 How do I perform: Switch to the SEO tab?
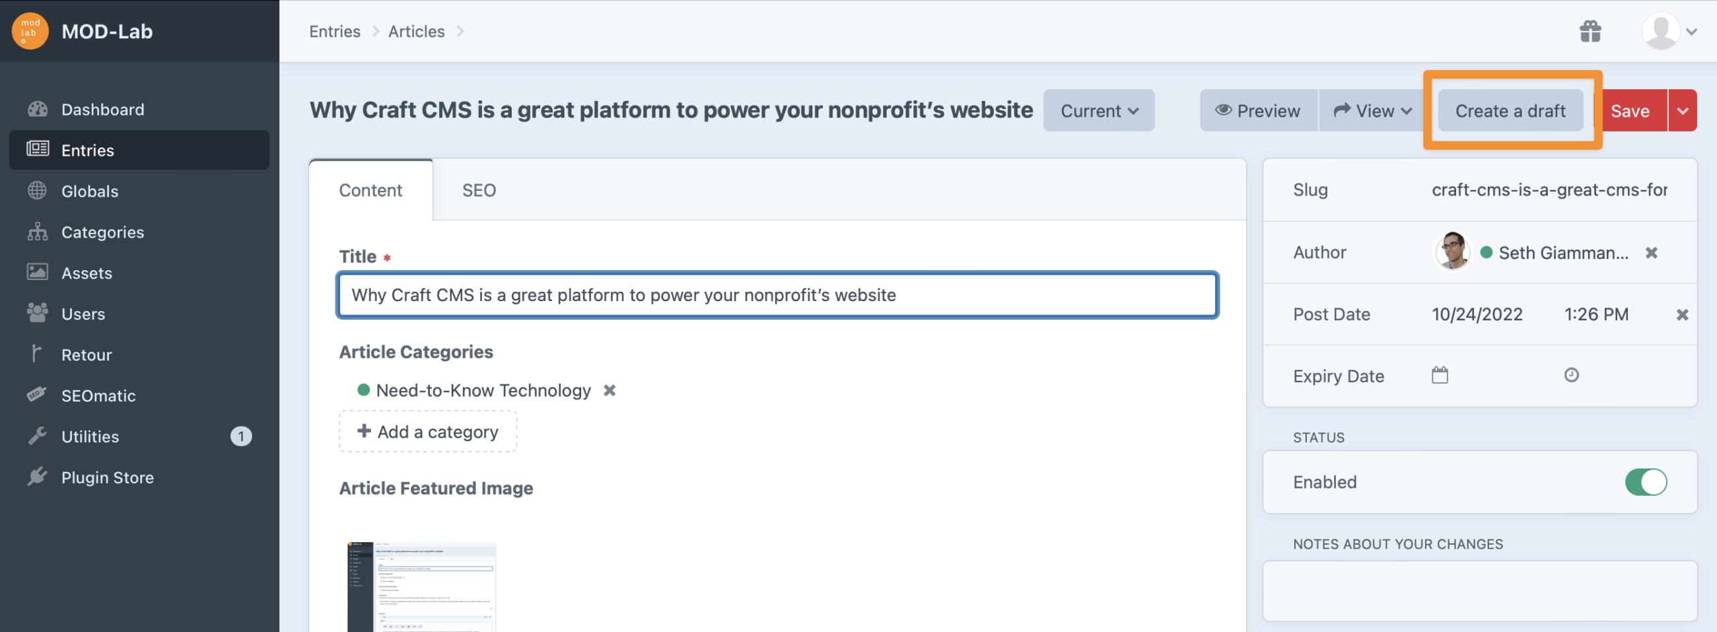479,191
